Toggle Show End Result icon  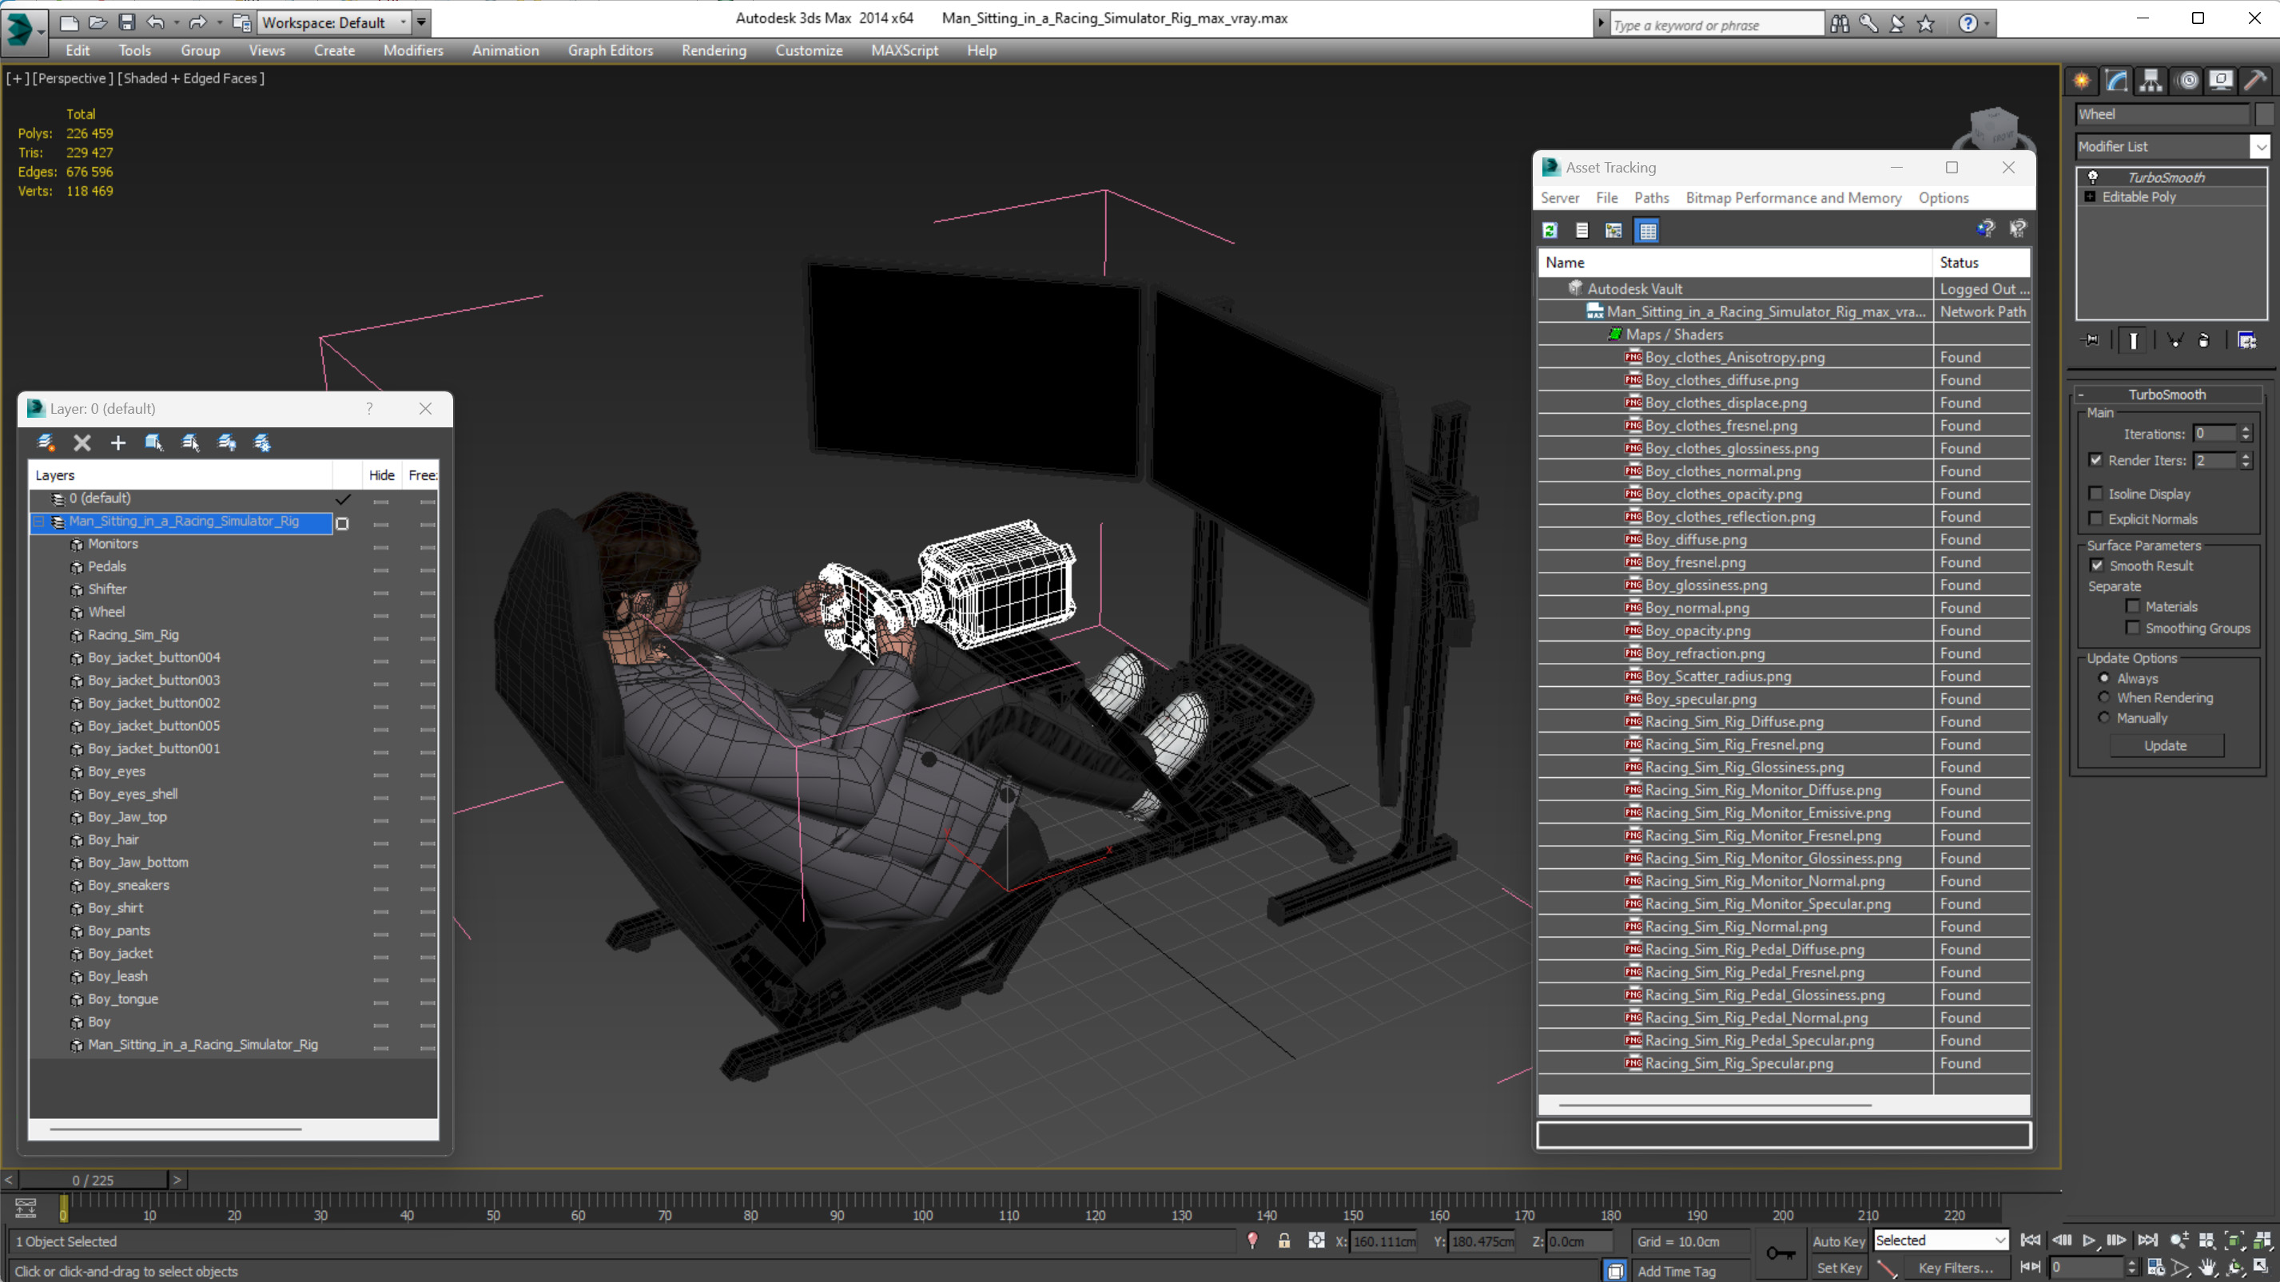point(2133,339)
